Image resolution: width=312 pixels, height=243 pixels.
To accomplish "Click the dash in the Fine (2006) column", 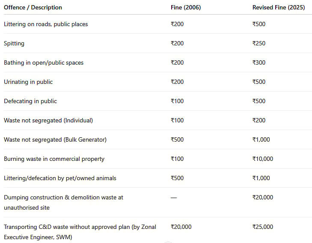I will tap(173, 198).
